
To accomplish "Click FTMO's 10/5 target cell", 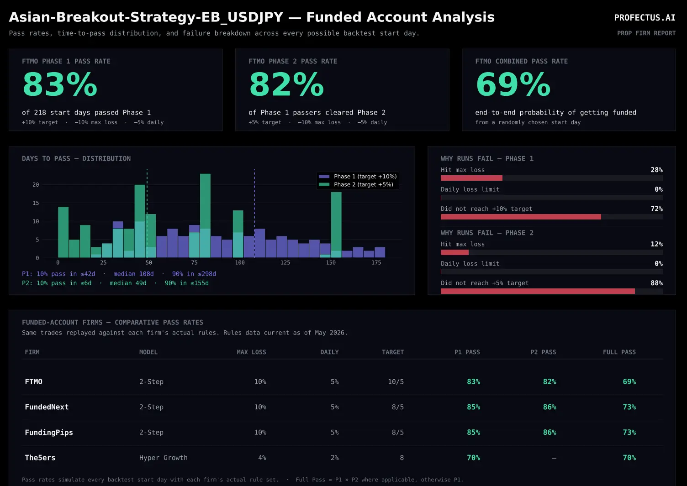I will (396, 381).
